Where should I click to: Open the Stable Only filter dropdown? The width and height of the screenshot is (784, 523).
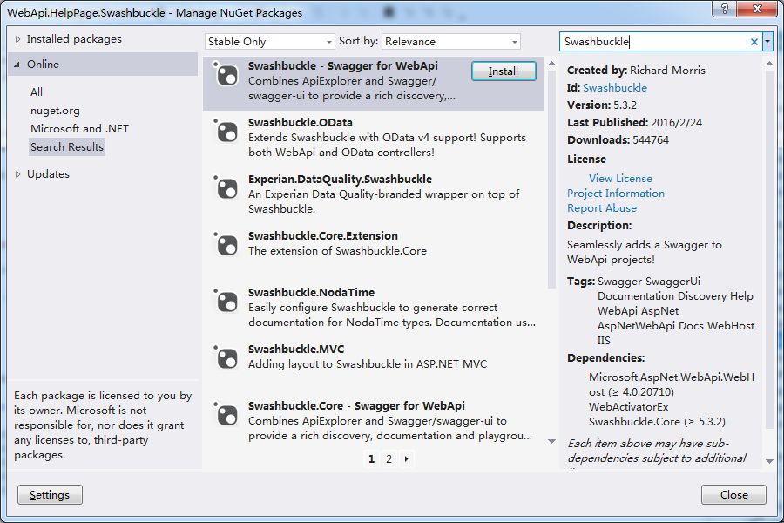pos(269,42)
